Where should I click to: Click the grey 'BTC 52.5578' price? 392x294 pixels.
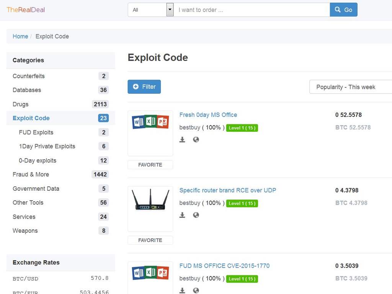coord(353,127)
